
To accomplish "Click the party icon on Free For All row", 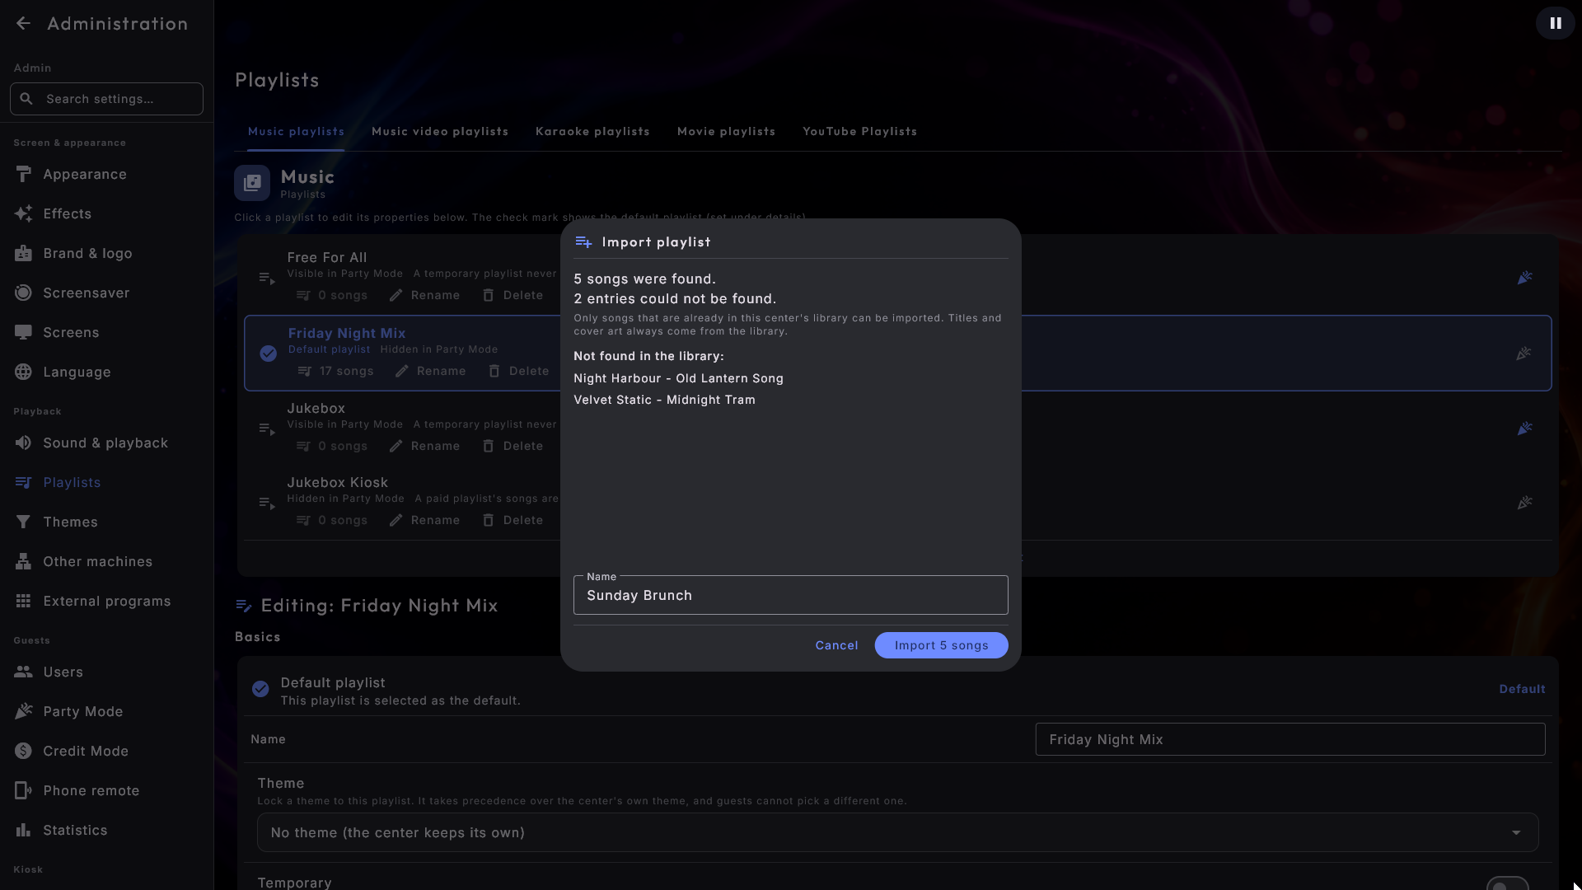I will click(x=1524, y=279).
